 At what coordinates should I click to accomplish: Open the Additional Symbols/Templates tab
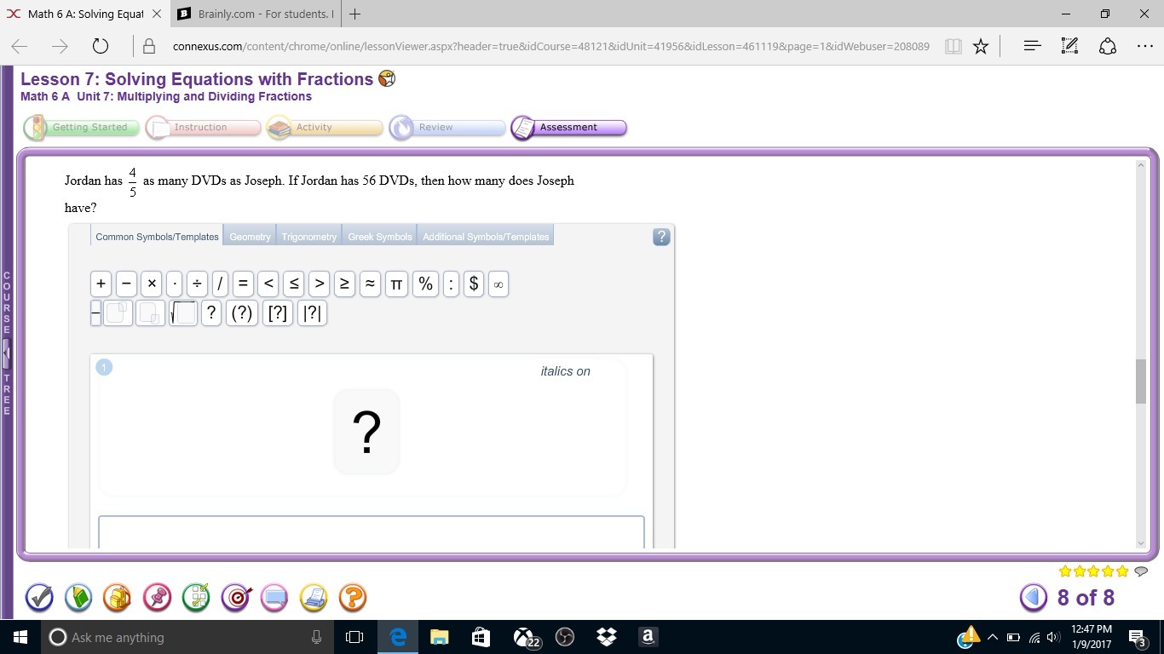[x=486, y=236]
